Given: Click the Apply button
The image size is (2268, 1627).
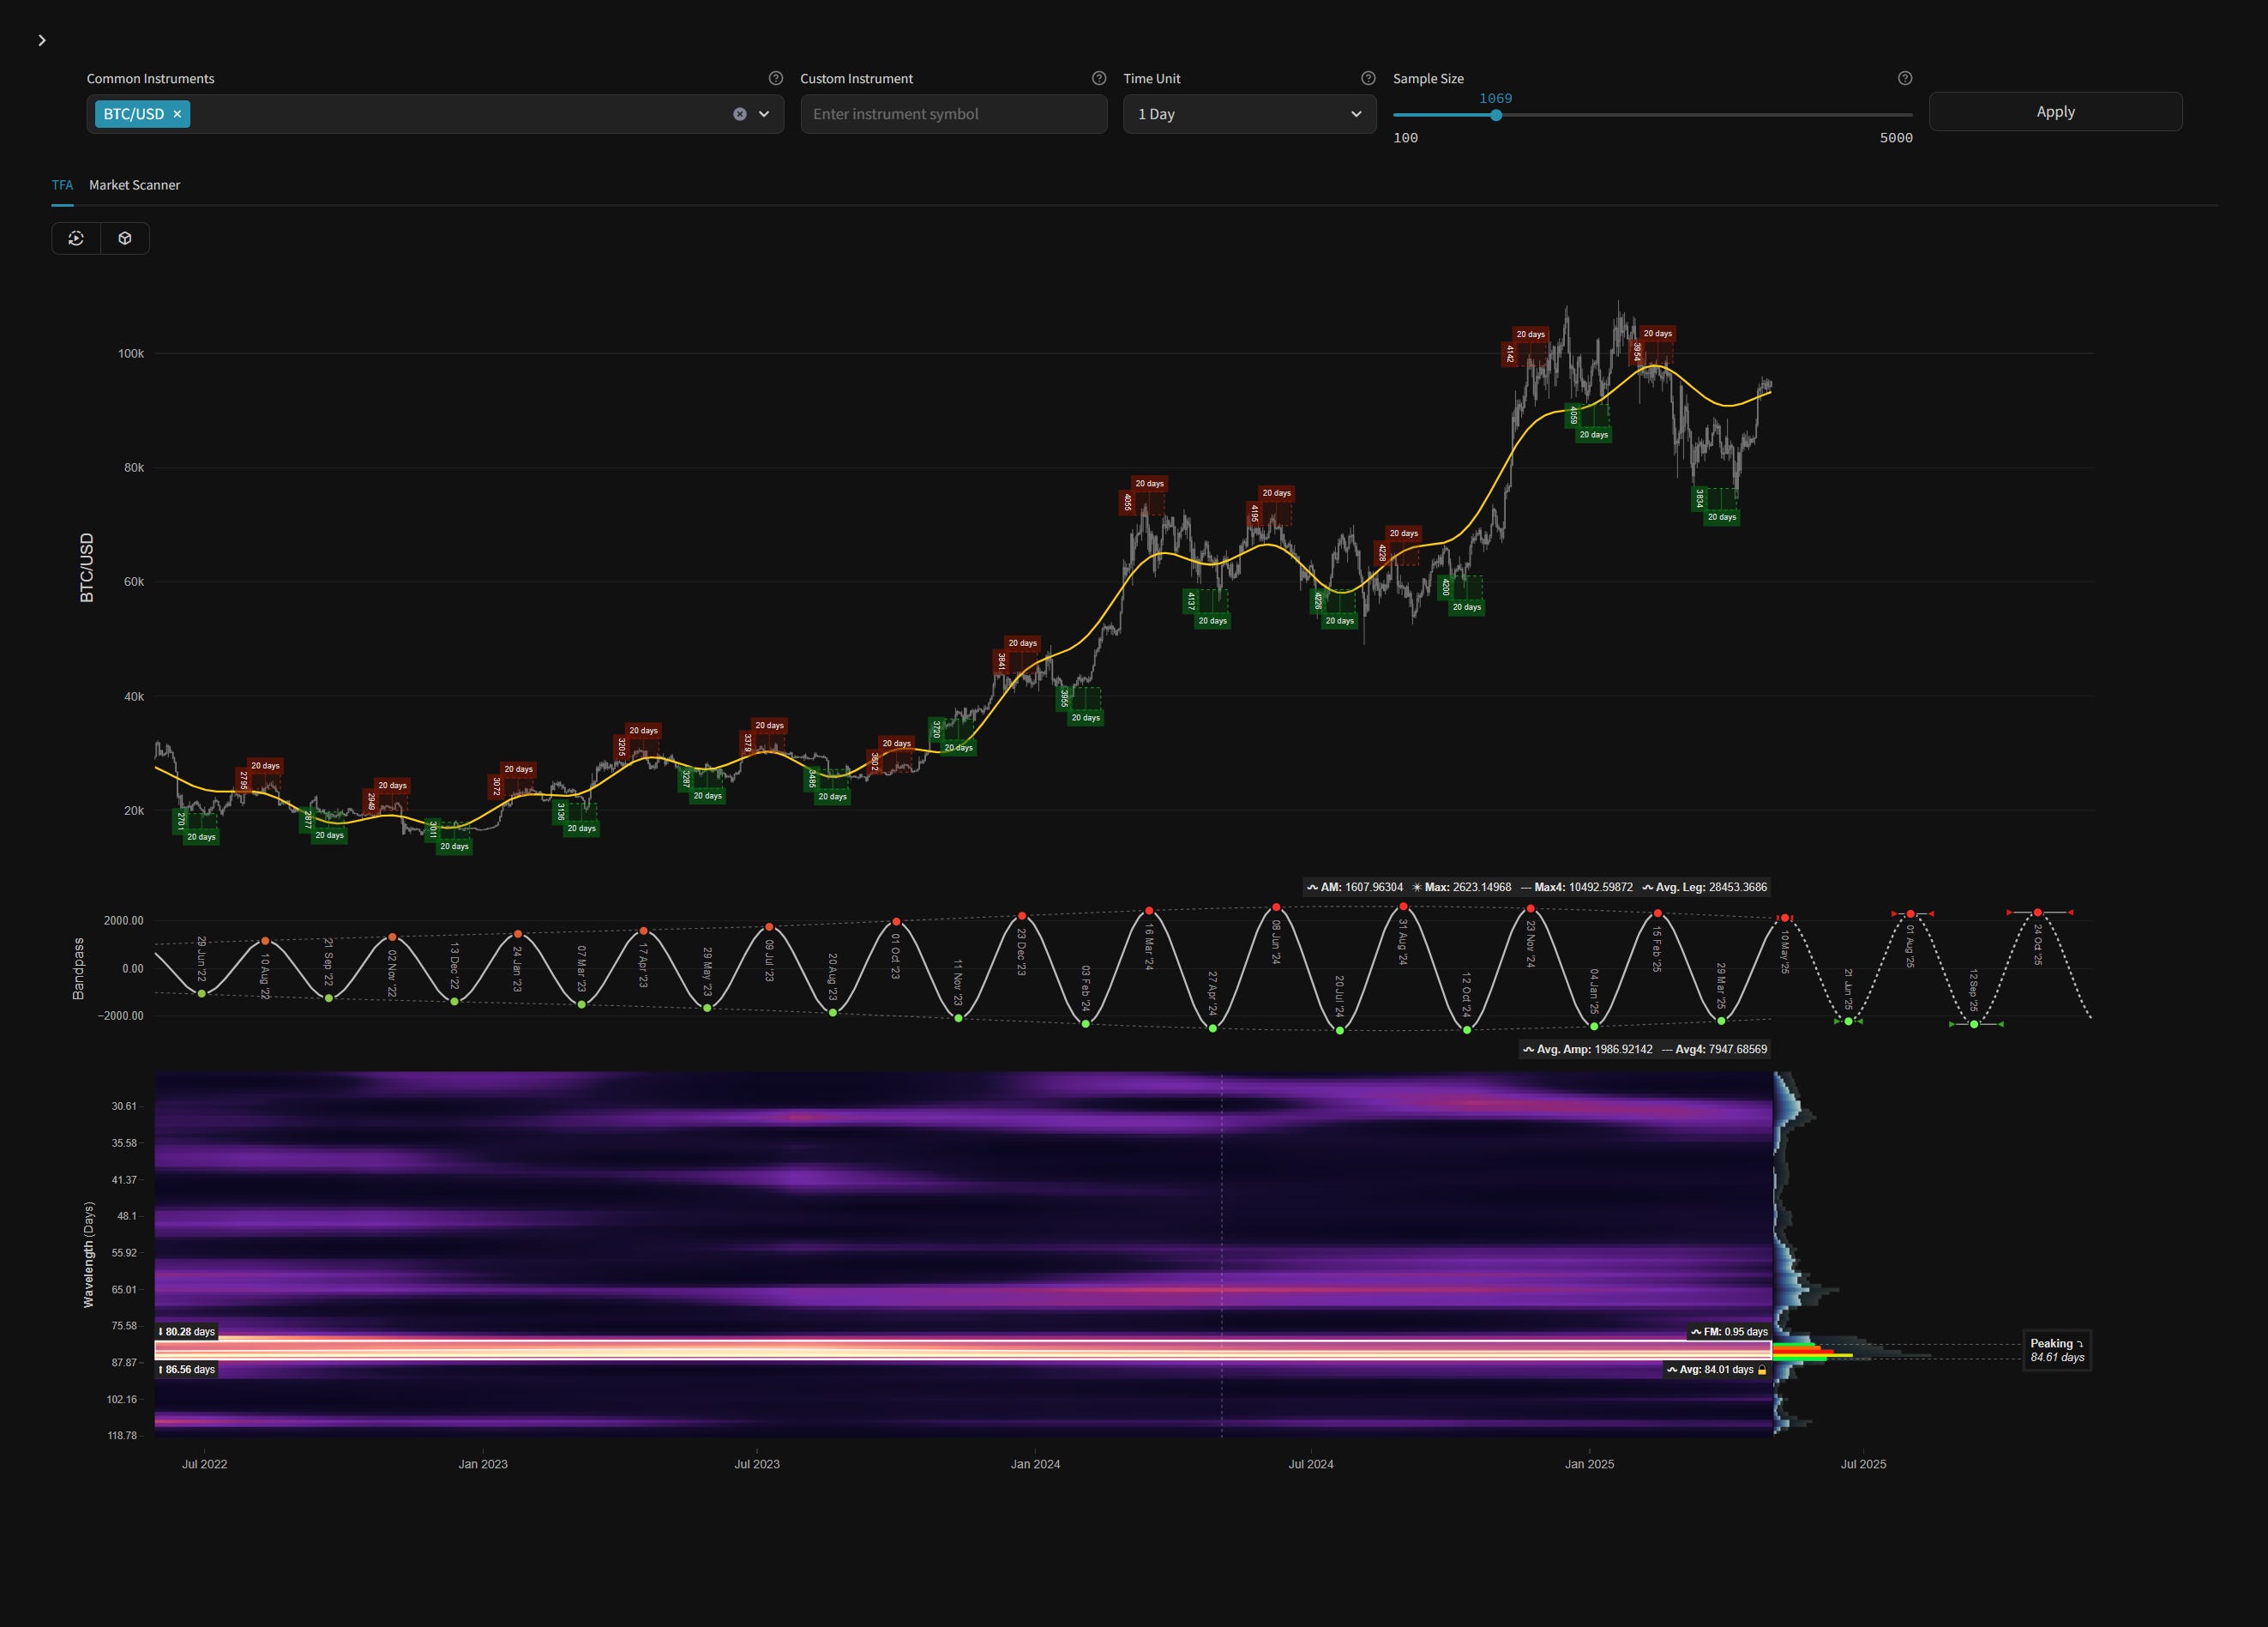Looking at the screenshot, I should (2055, 111).
